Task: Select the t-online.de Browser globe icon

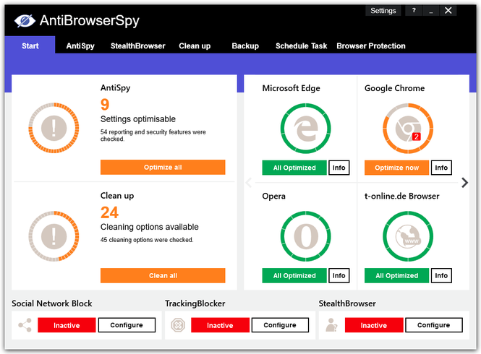Action: click(x=408, y=236)
